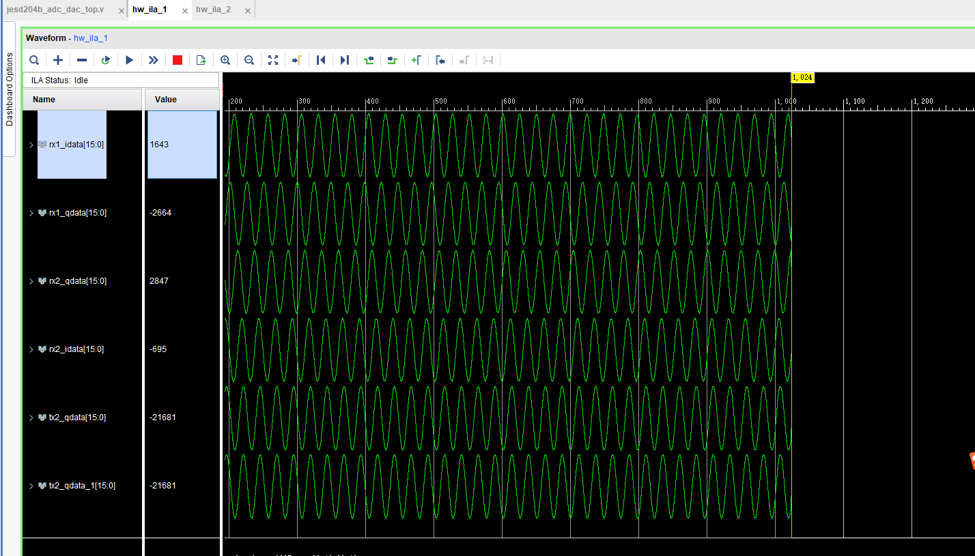Close the hw_ila_1 tab

tap(185, 11)
